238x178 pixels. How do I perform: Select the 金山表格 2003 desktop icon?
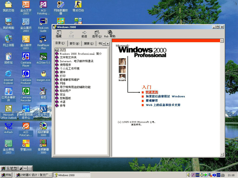coord(9,147)
